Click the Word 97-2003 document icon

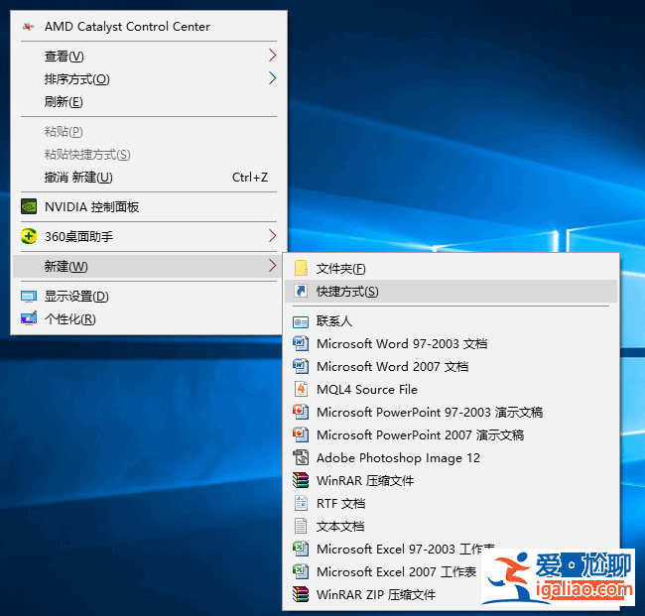point(301,343)
